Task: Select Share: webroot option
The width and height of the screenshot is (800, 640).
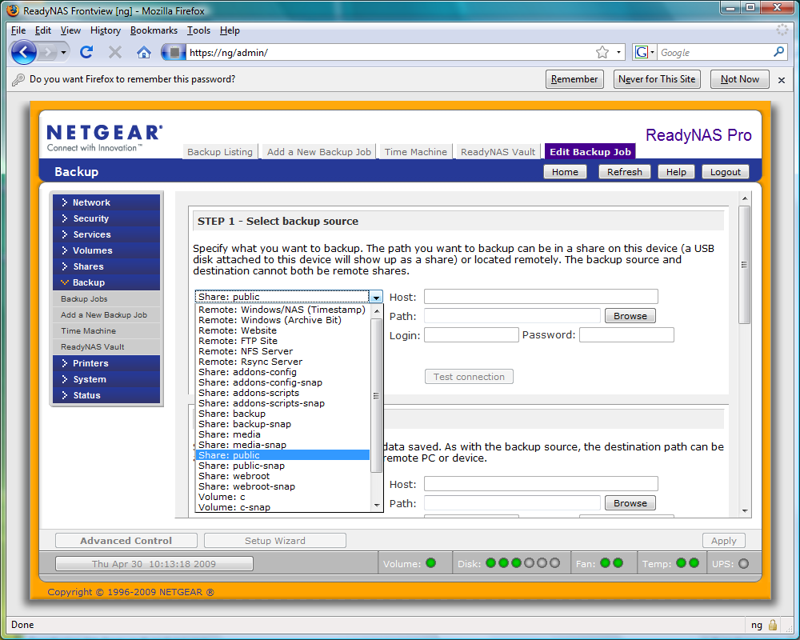Action: (282, 476)
